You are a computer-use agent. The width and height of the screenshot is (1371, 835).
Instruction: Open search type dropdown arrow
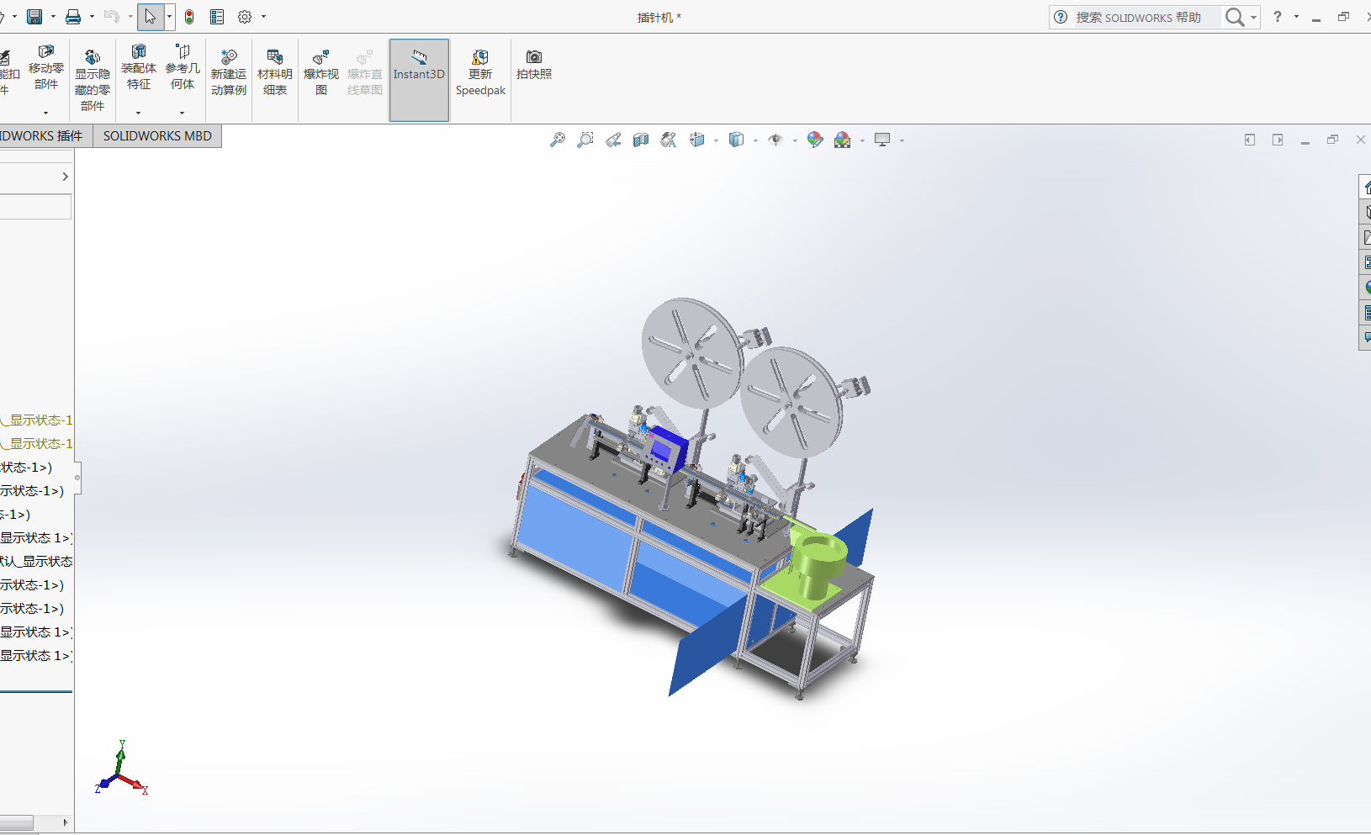[1253, 18]
